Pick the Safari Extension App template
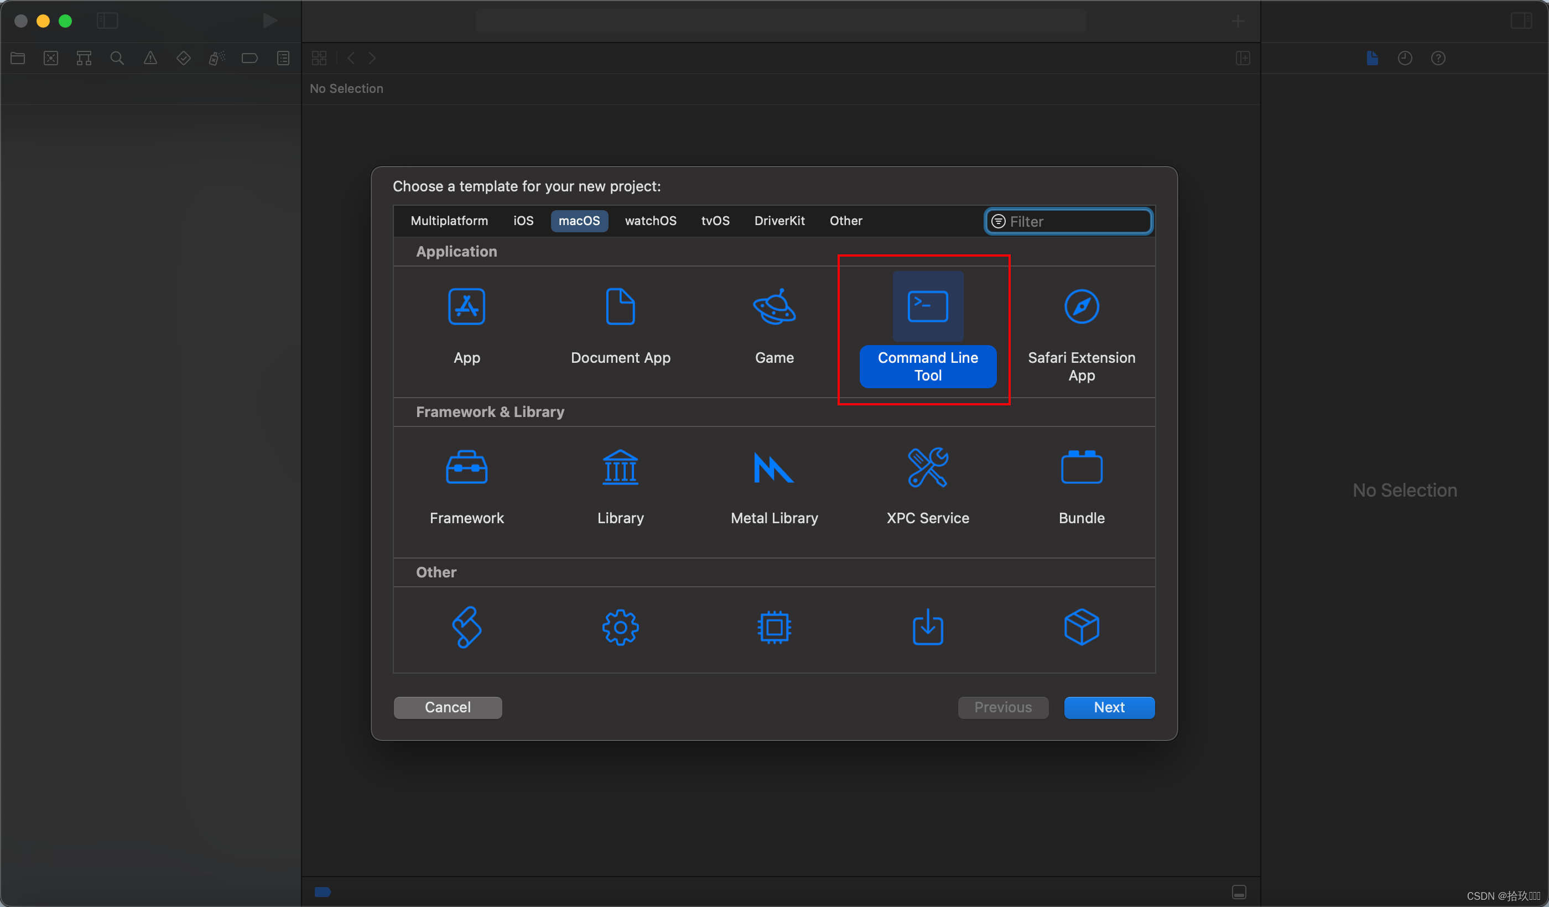The height and width of the screenshot is (907, 1549). tap(1081, 306)
